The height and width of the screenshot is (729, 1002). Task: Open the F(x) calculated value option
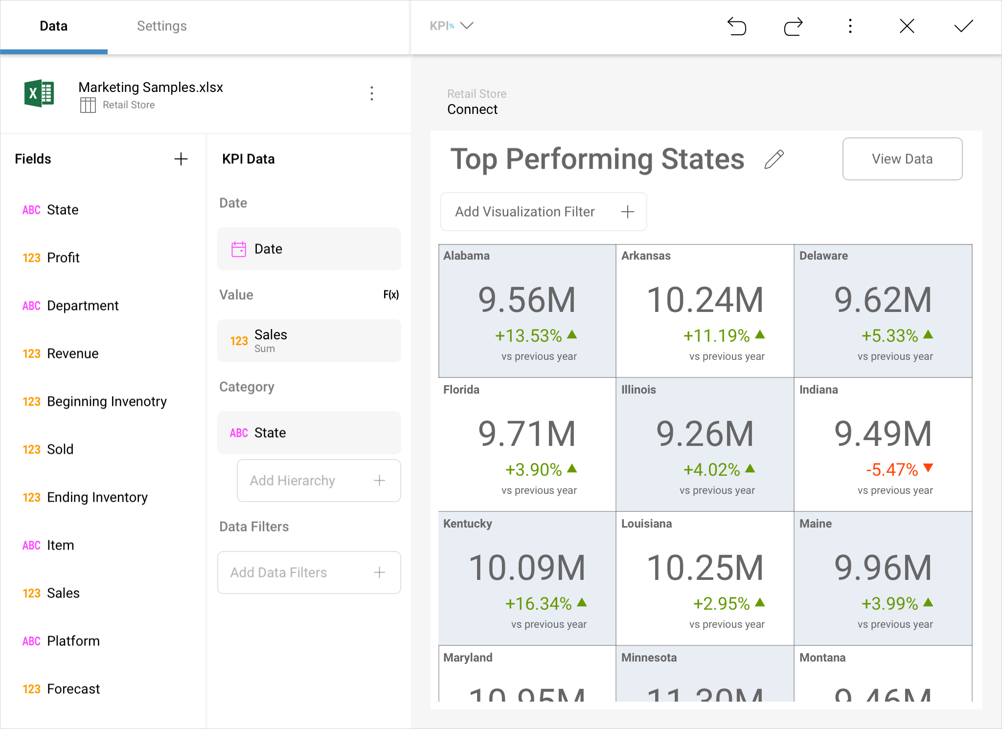coord(390,295)
